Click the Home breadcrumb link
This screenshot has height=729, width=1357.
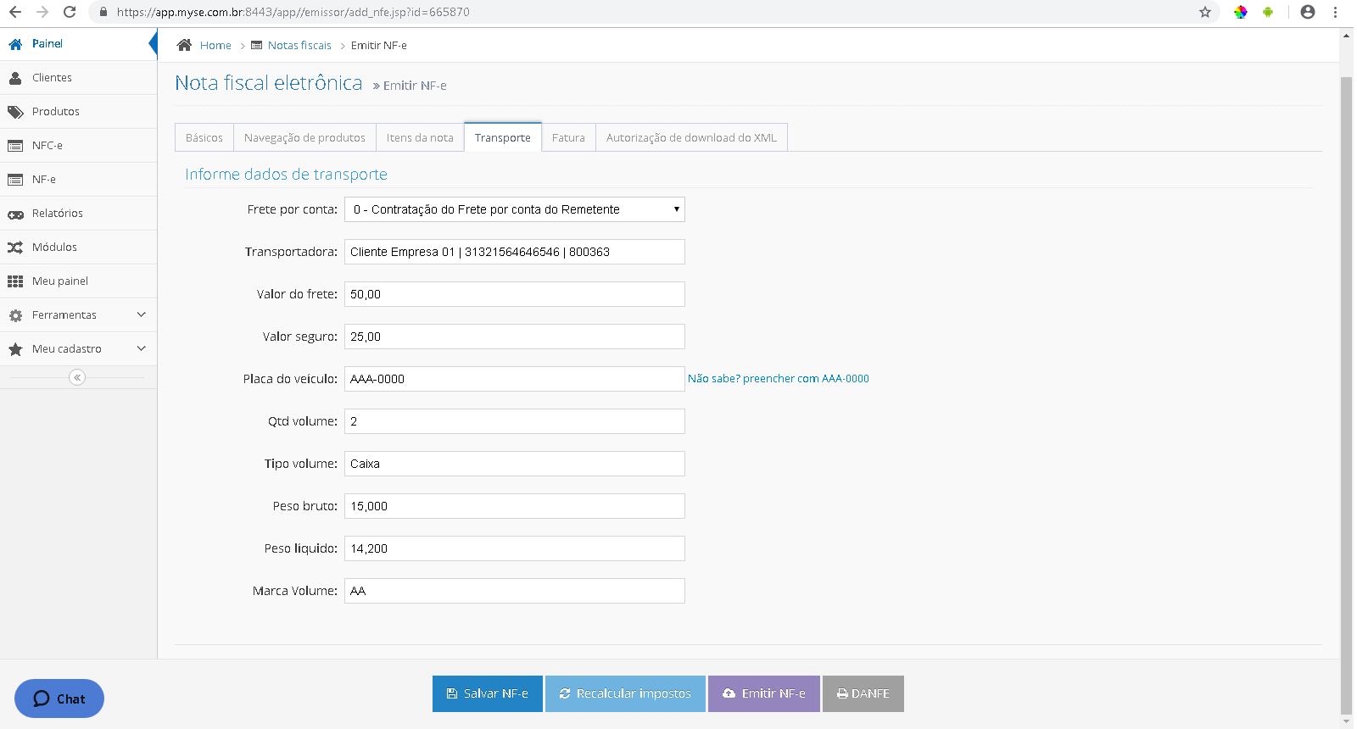(x=215, y=46)
